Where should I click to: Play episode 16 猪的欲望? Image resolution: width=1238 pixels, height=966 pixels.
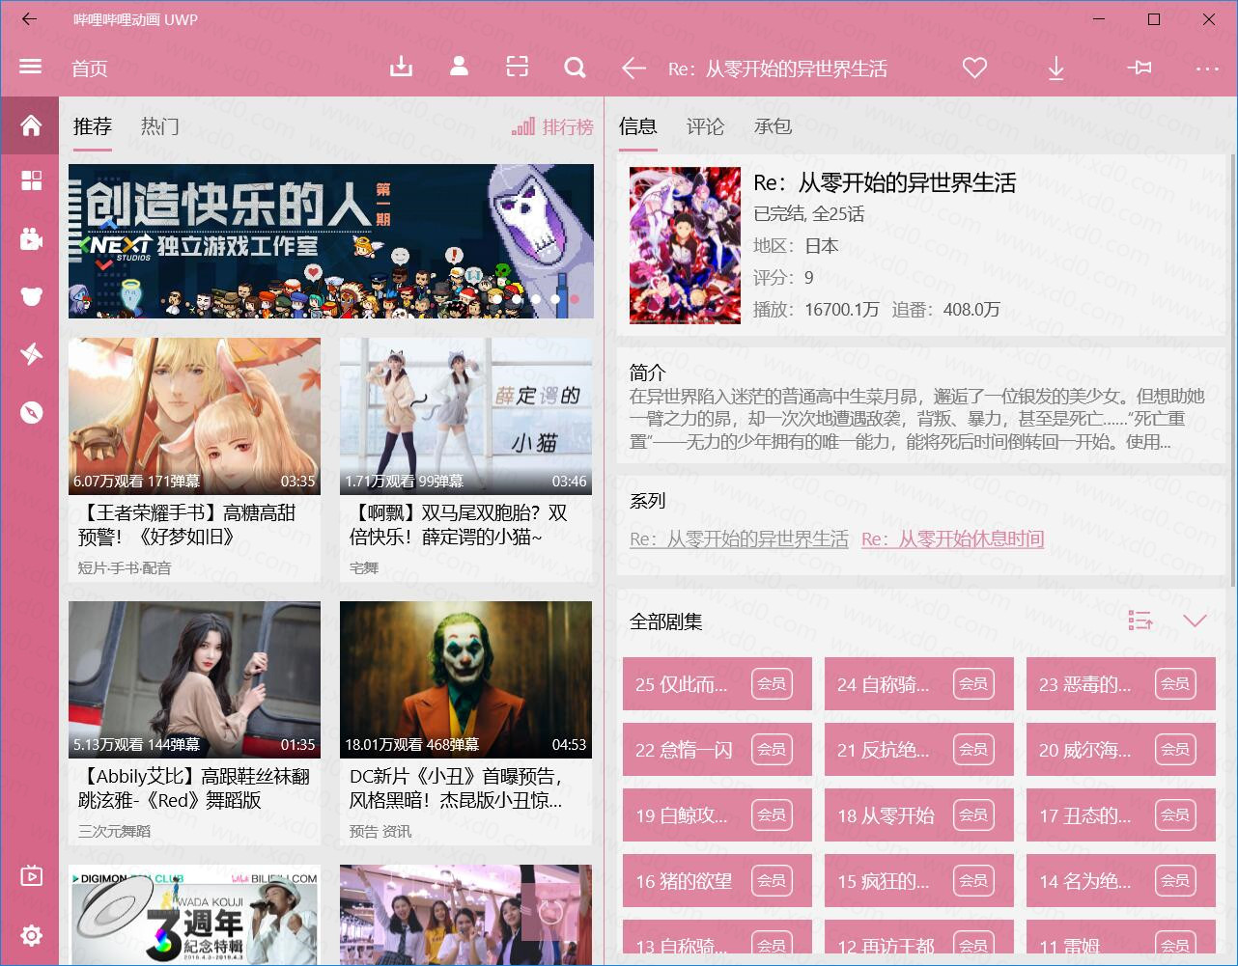coord(717,881)
